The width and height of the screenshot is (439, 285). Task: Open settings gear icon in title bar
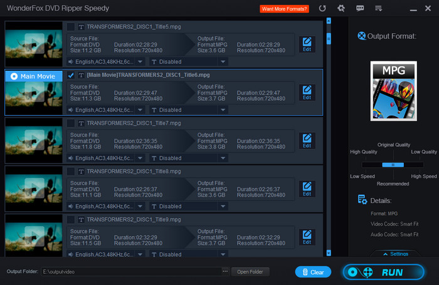point(341,8)
